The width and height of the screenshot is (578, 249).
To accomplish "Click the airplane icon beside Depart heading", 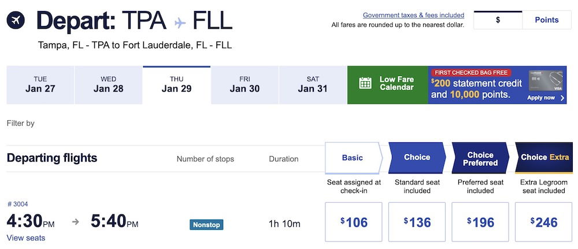I will (16, 20).
